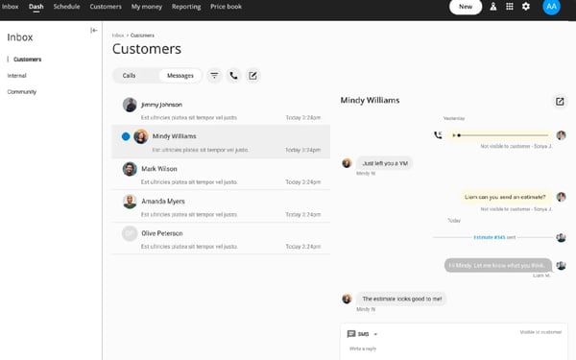
Task: Open Amanda Myers conversation
Action: [221, 206]
